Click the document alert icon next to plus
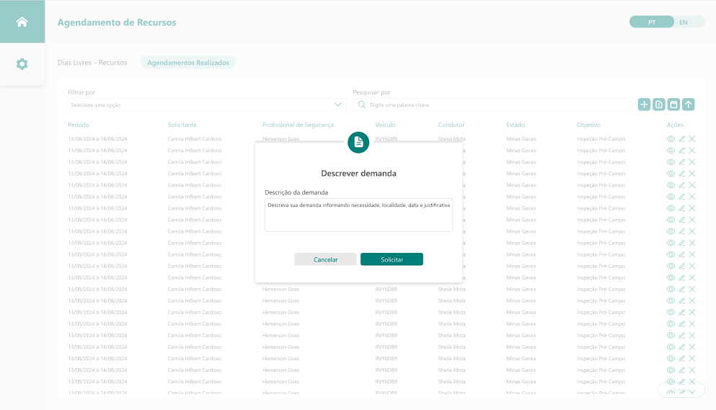Screen dimensions: 716x410 point(658,104)
